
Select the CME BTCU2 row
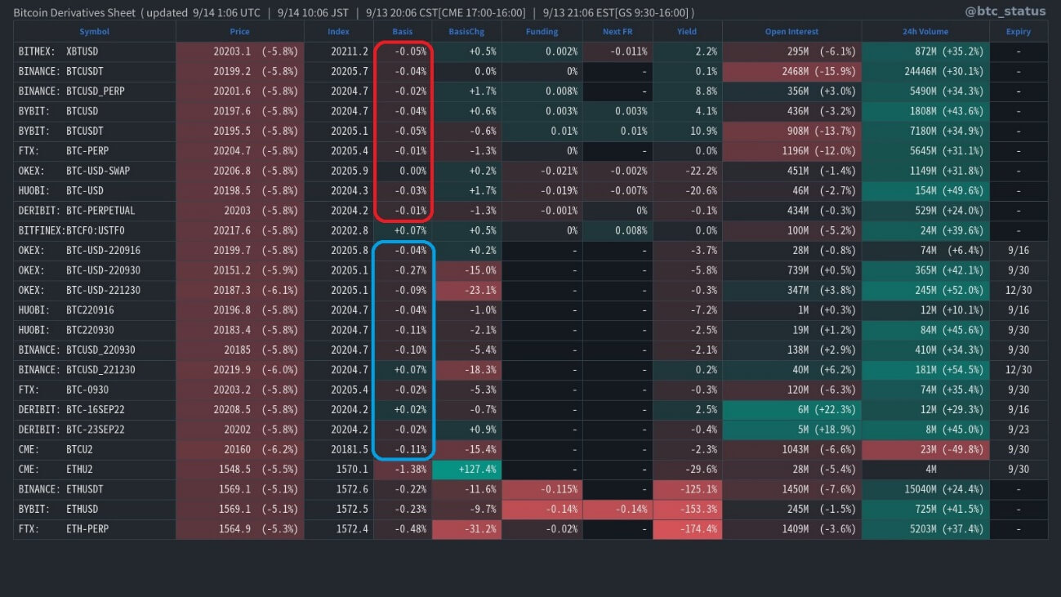[x=94, y=449]
